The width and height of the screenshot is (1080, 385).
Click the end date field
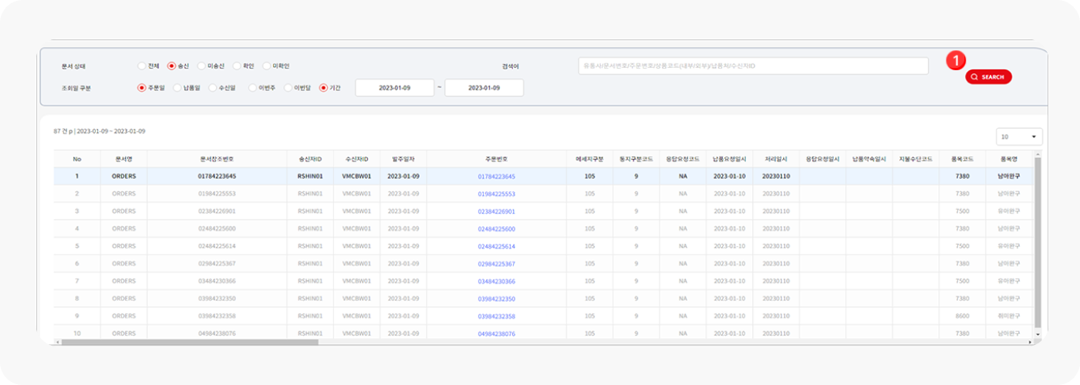coord(484,88)
